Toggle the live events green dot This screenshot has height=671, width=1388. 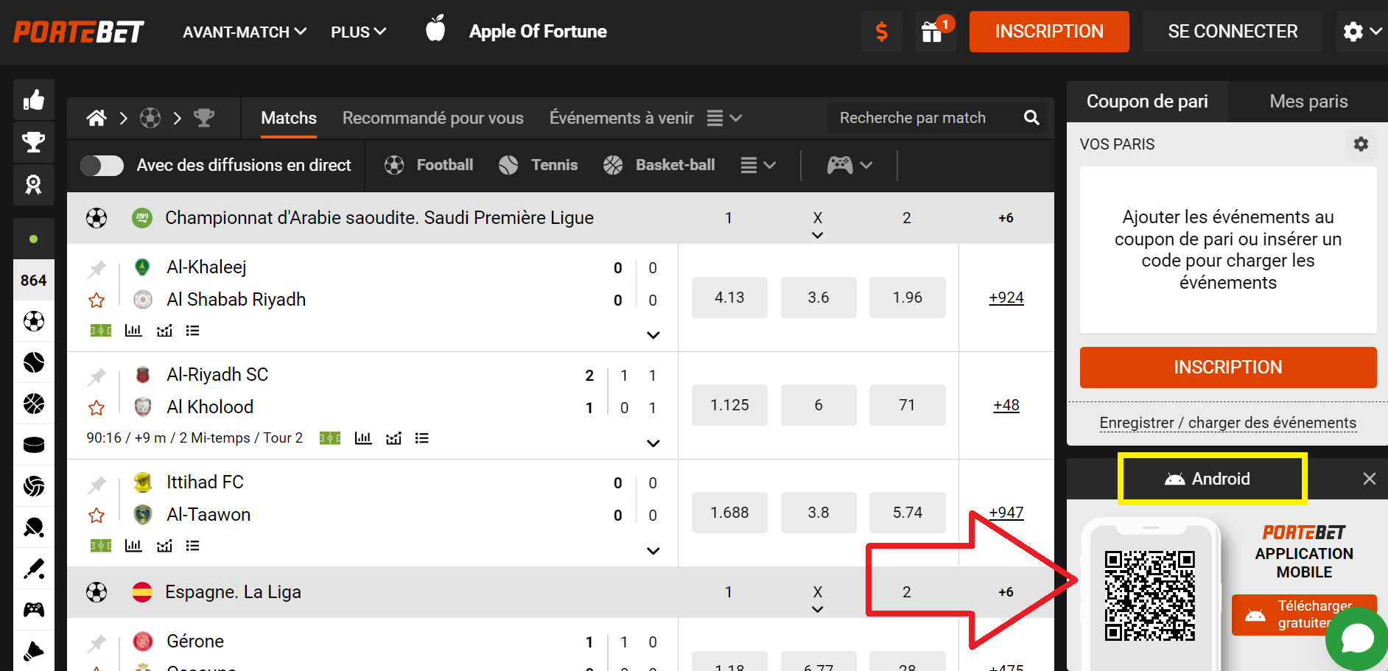34,239
